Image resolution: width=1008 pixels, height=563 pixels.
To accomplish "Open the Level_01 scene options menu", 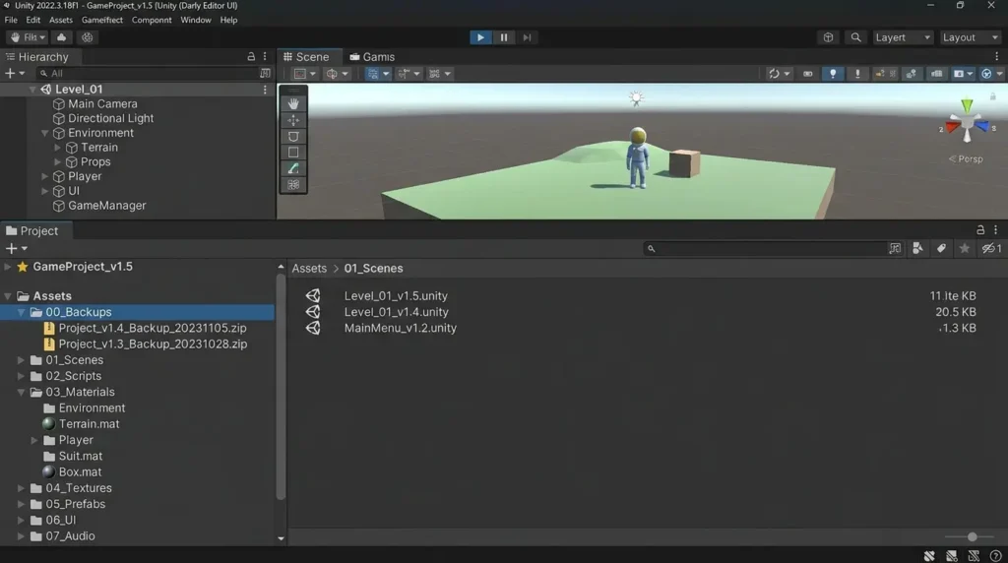I will [x=265, y=90].
